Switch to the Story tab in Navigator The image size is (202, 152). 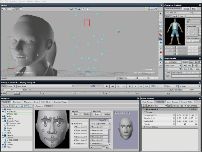36,102
